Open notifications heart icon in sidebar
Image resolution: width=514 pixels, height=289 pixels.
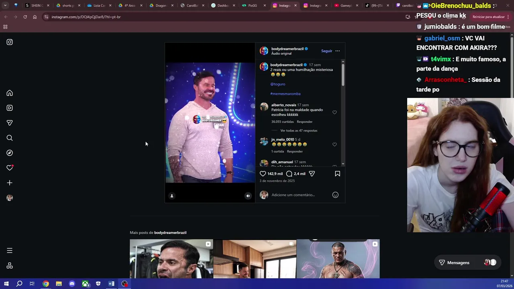(10, 168)
